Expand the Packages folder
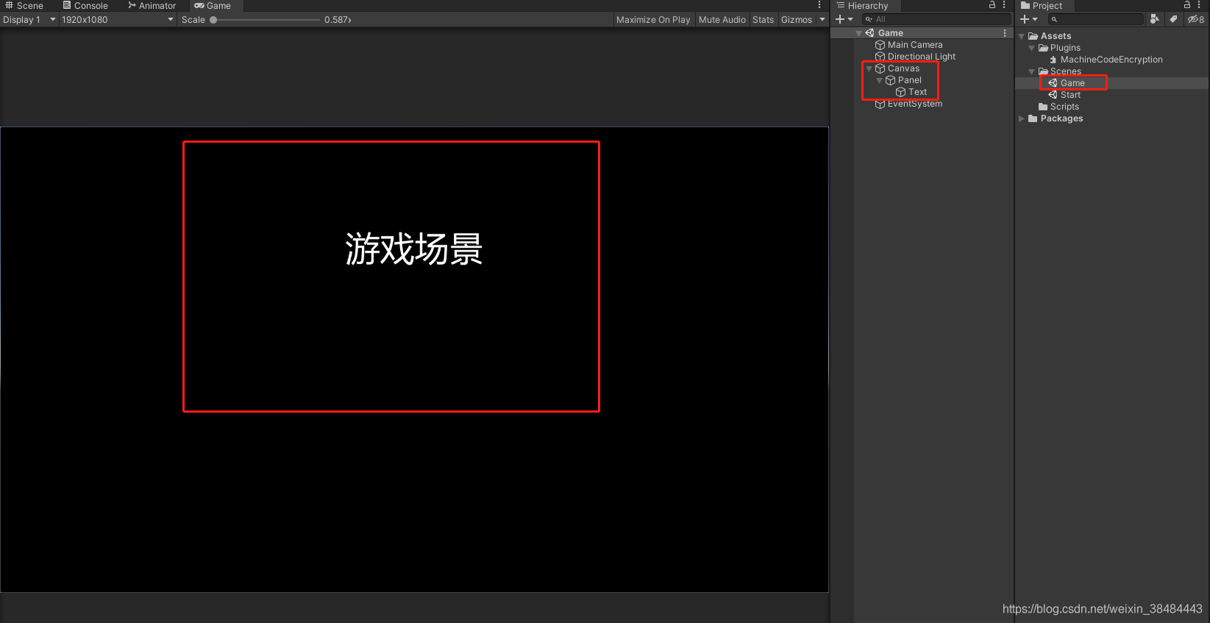The width and height of the screenshot is (1210, 623). (x=1021, y=118)
